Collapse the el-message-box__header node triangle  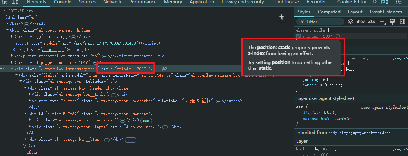[25, 88]
